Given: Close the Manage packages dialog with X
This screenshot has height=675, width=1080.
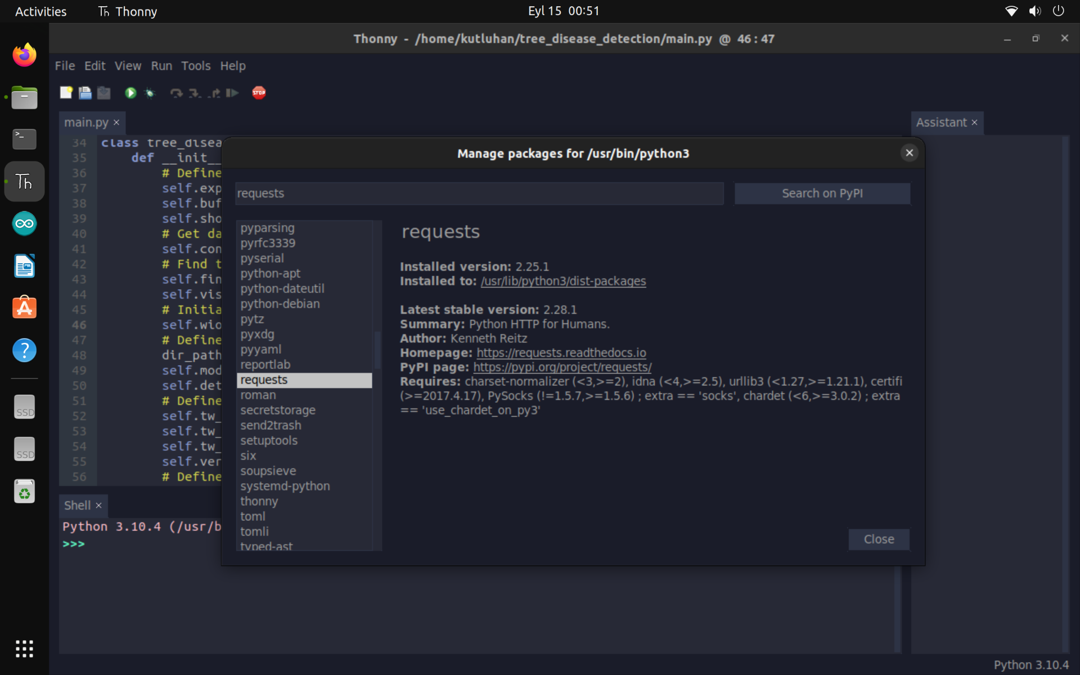Looking at the screenshot, I should [909, 153].
